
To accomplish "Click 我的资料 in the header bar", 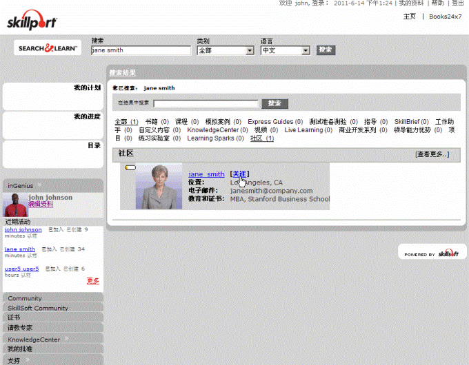I will click(x=411, y=3).
